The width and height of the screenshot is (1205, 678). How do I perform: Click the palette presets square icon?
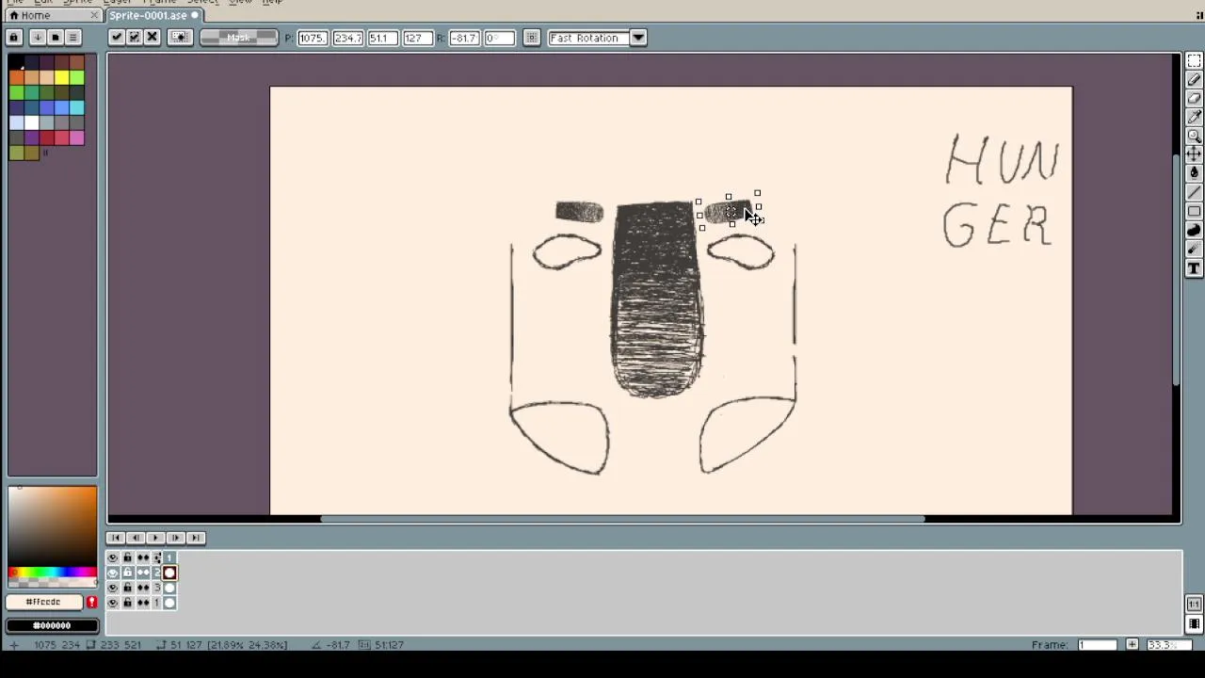pyautogui.click(x=55, y=38)
